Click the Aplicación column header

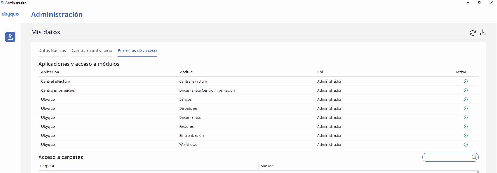(50, 72)
